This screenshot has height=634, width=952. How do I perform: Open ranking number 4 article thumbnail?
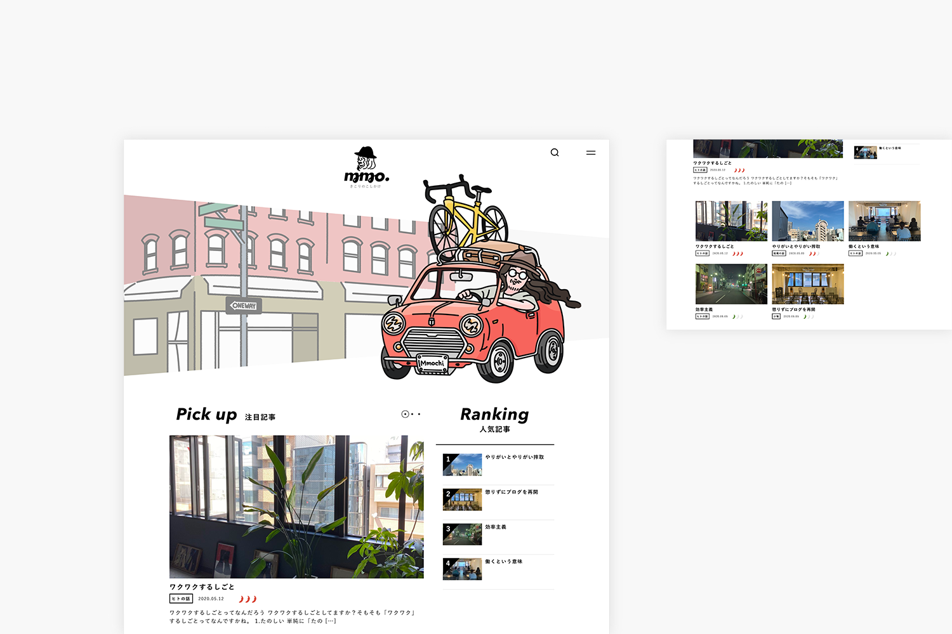(x=462, y=569)
